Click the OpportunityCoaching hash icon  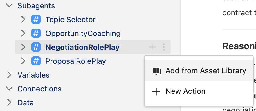tap(36, 33)
